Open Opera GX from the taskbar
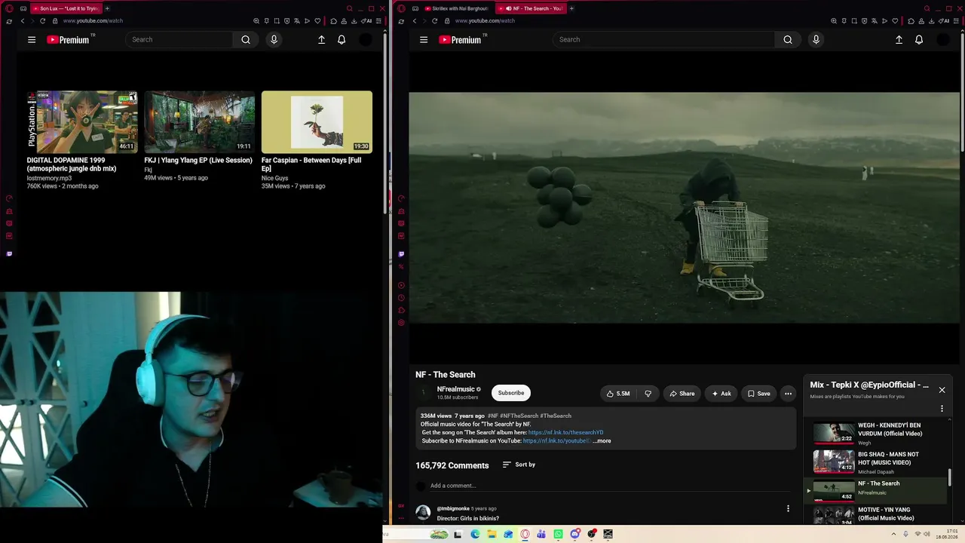 tap(525, 534)
